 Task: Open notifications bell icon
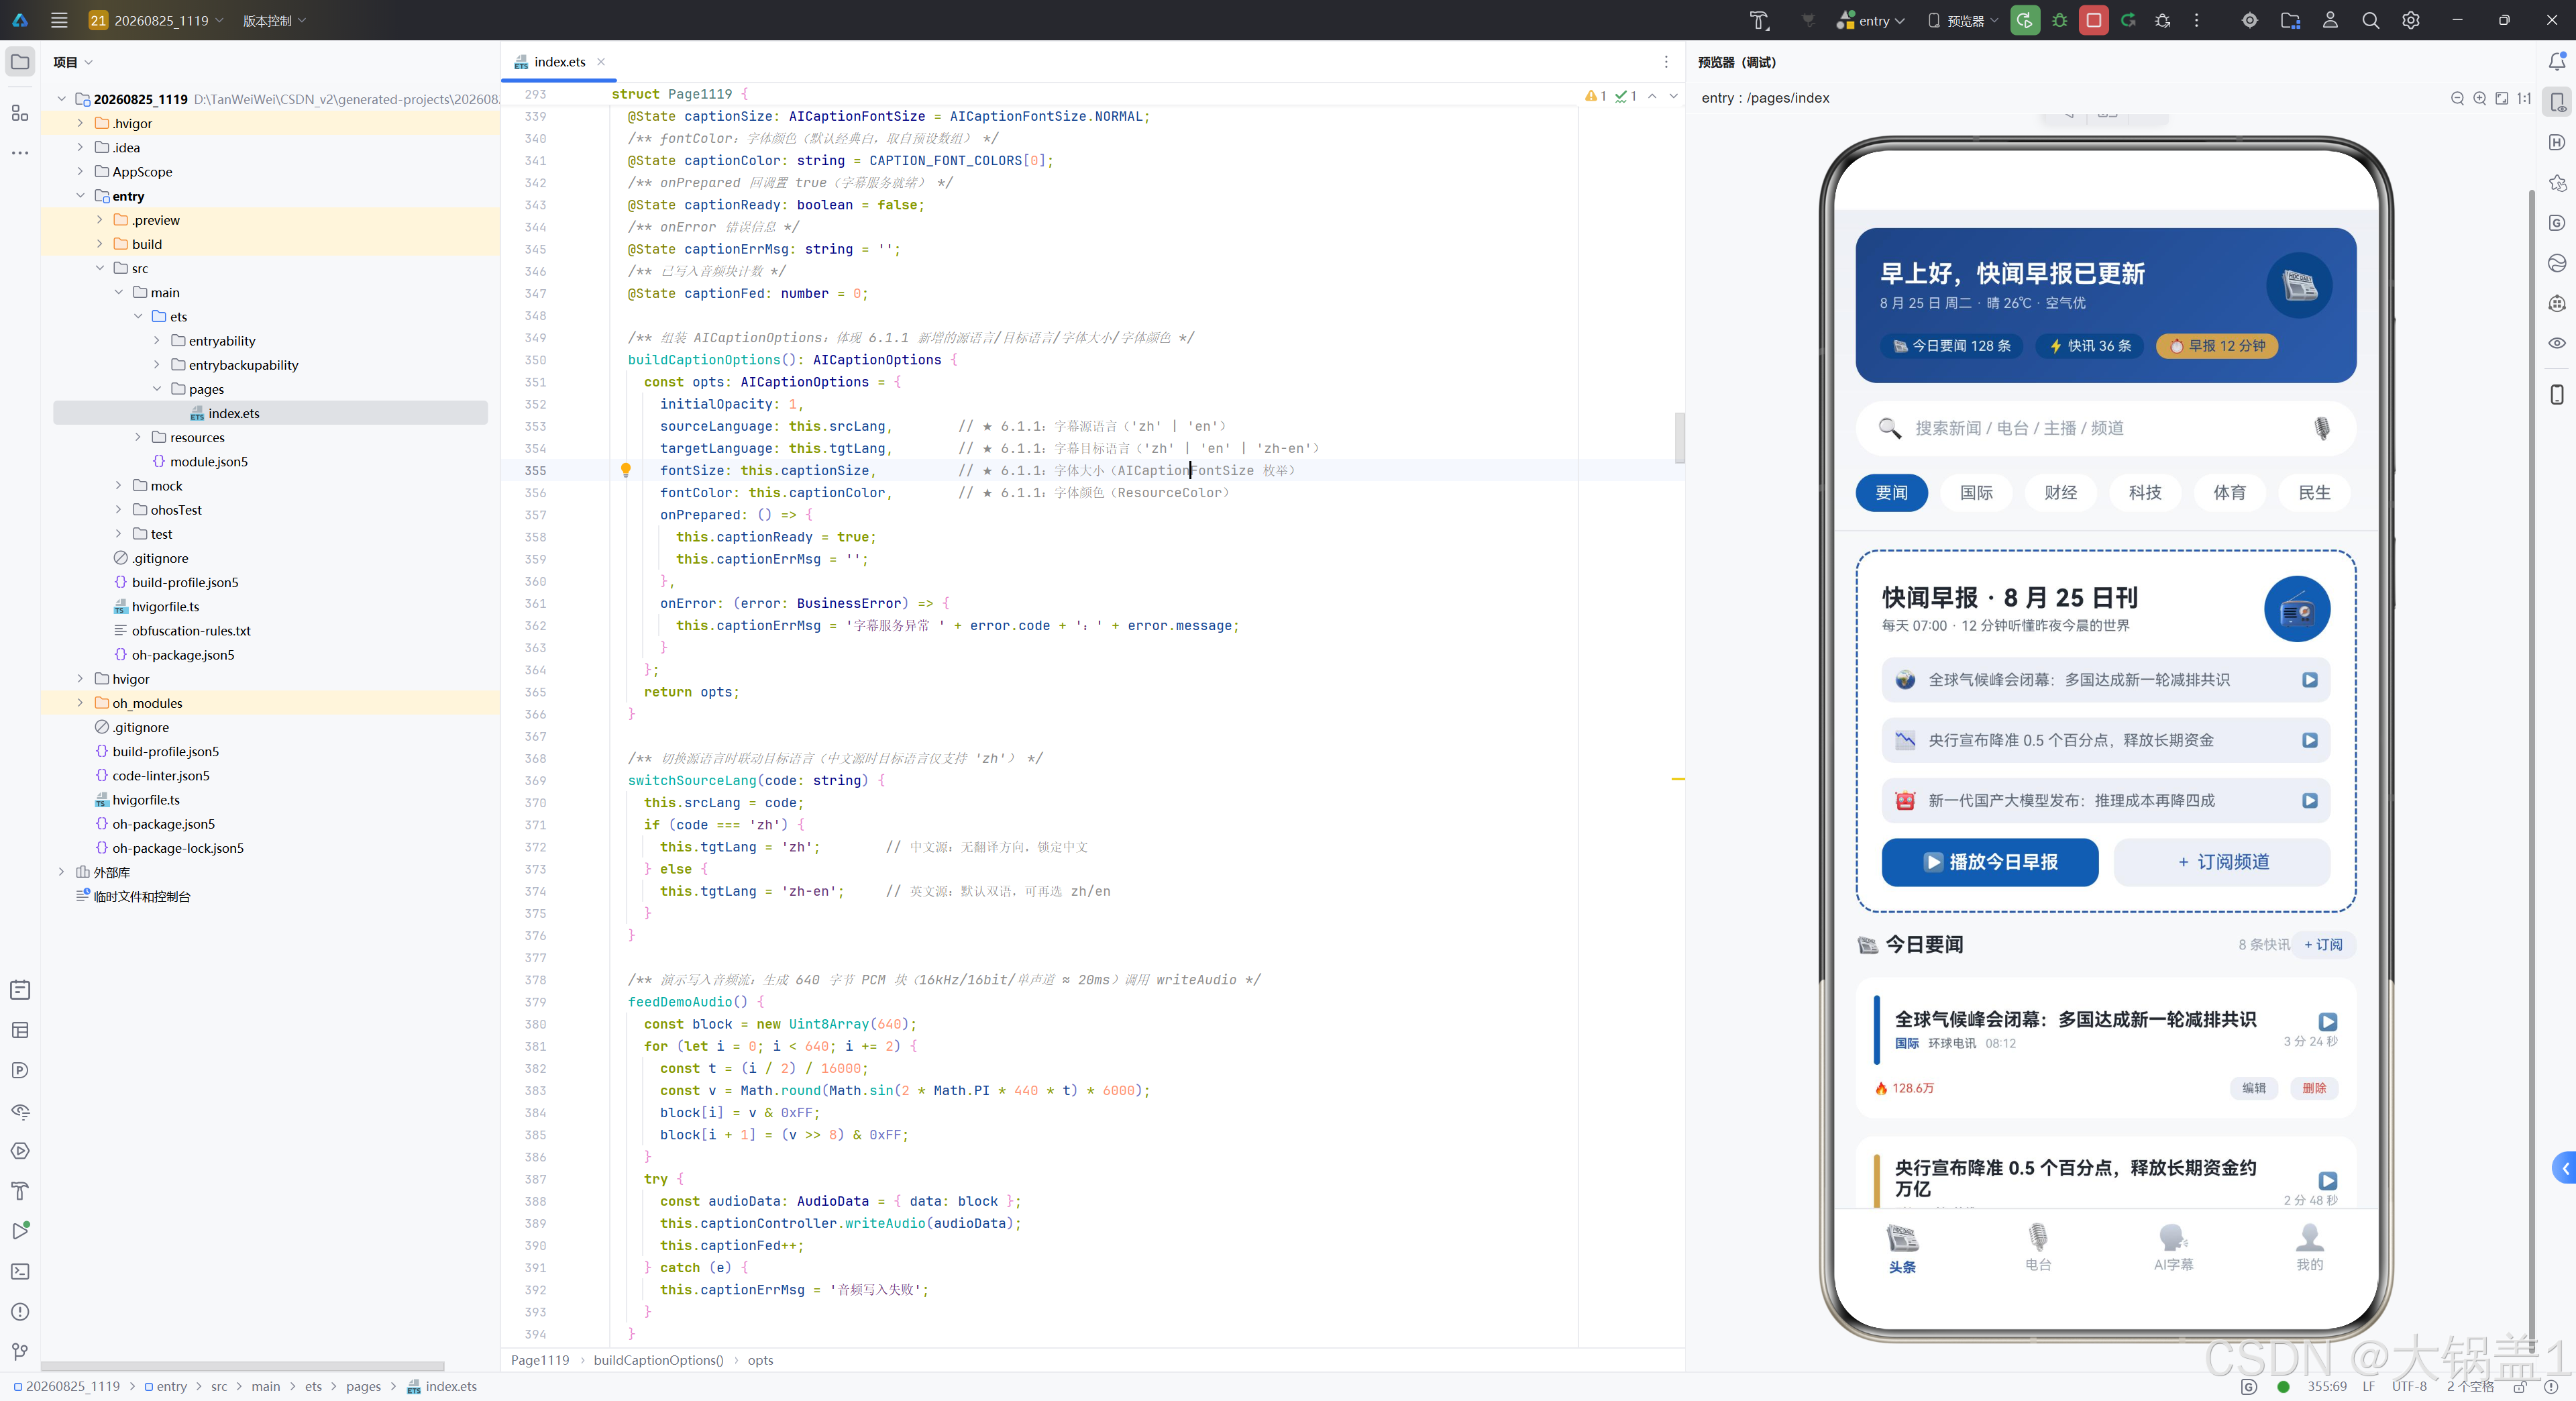[2557, 62]
